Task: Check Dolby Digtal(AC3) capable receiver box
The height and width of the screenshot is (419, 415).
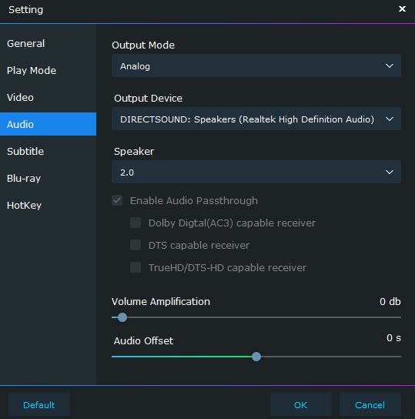Action: pos(136,223)
